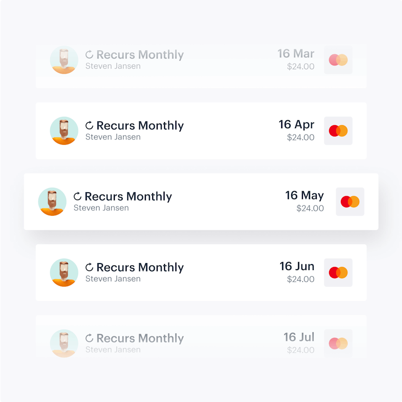Viewport: 402px width, 402px height.
Task: Select the 16 Jun transaction row
Action: 201,272
